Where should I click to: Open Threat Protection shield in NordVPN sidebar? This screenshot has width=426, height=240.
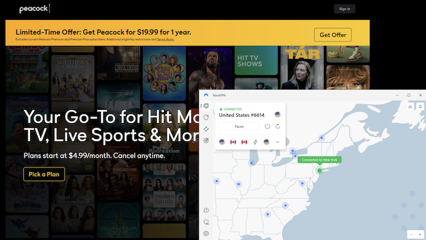click(206, 117)
